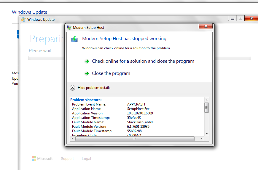Click the Modern Setup Host has stopped working heading
The width and height of the screenshot is (258, 170).
point(124,39)
